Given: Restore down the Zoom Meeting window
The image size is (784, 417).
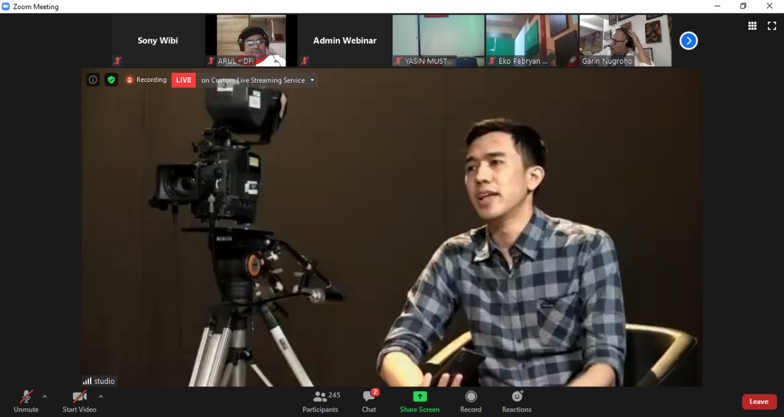Looking at the screenshot, I should pos(744,6).
